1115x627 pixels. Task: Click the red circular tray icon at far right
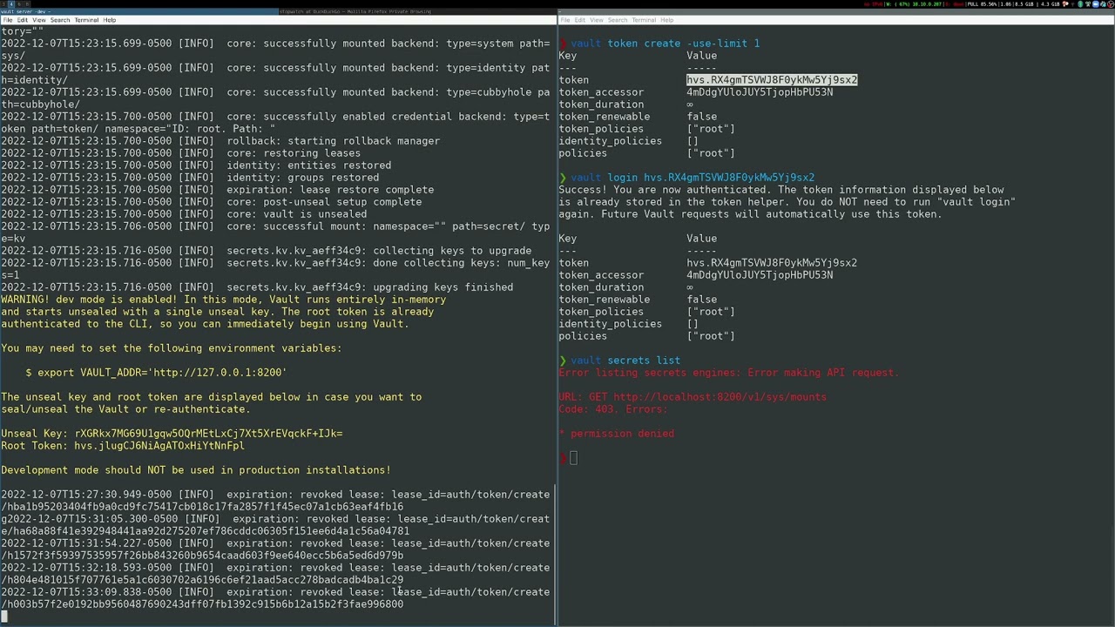tap(1110, 4)
